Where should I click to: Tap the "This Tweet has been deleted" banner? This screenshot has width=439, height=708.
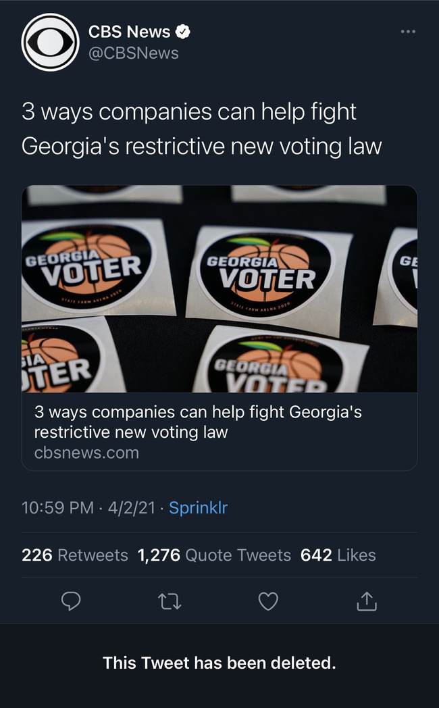219,663
